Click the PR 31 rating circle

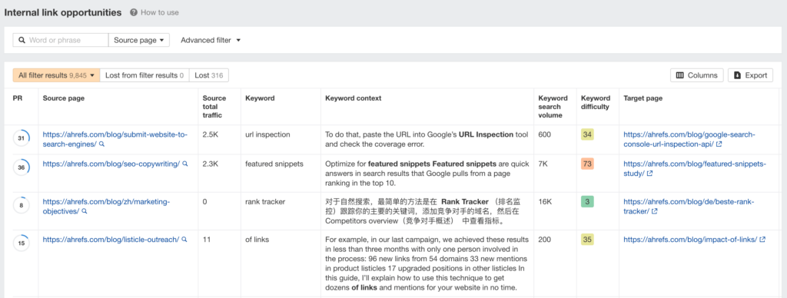(21, 138)
